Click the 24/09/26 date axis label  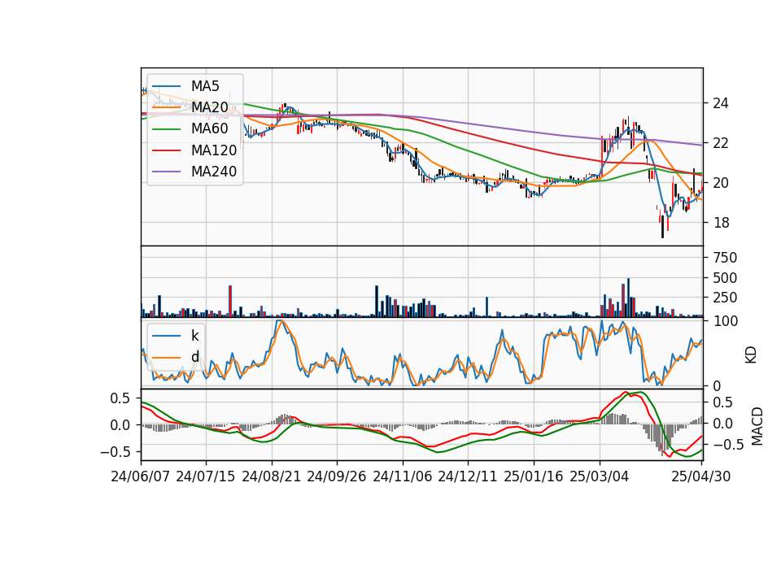click(336, 476)
